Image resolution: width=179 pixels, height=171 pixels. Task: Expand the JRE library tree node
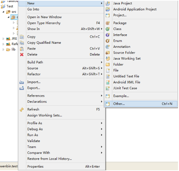3,39
